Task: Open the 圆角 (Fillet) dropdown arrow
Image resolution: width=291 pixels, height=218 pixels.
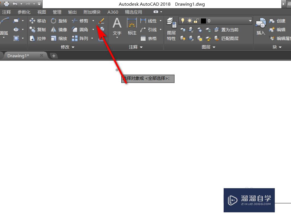Action: pos(93,29)
